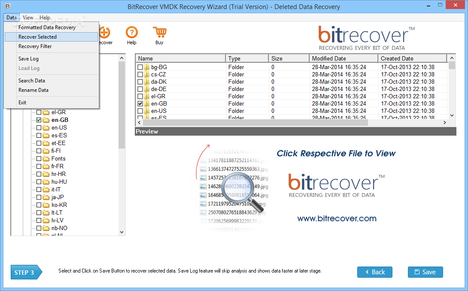Click file list vertical scrollbar down arrow
The image size is (468, 291).
[452, 115]
